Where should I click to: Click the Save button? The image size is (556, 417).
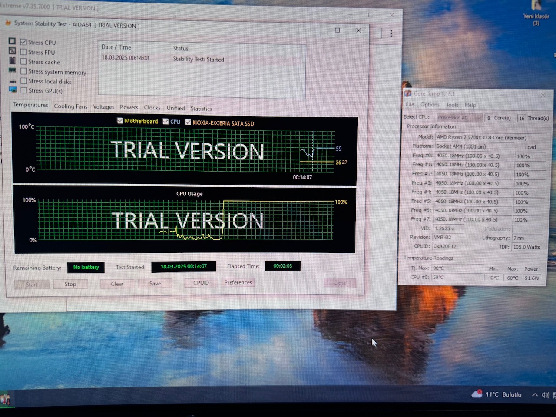155,284
